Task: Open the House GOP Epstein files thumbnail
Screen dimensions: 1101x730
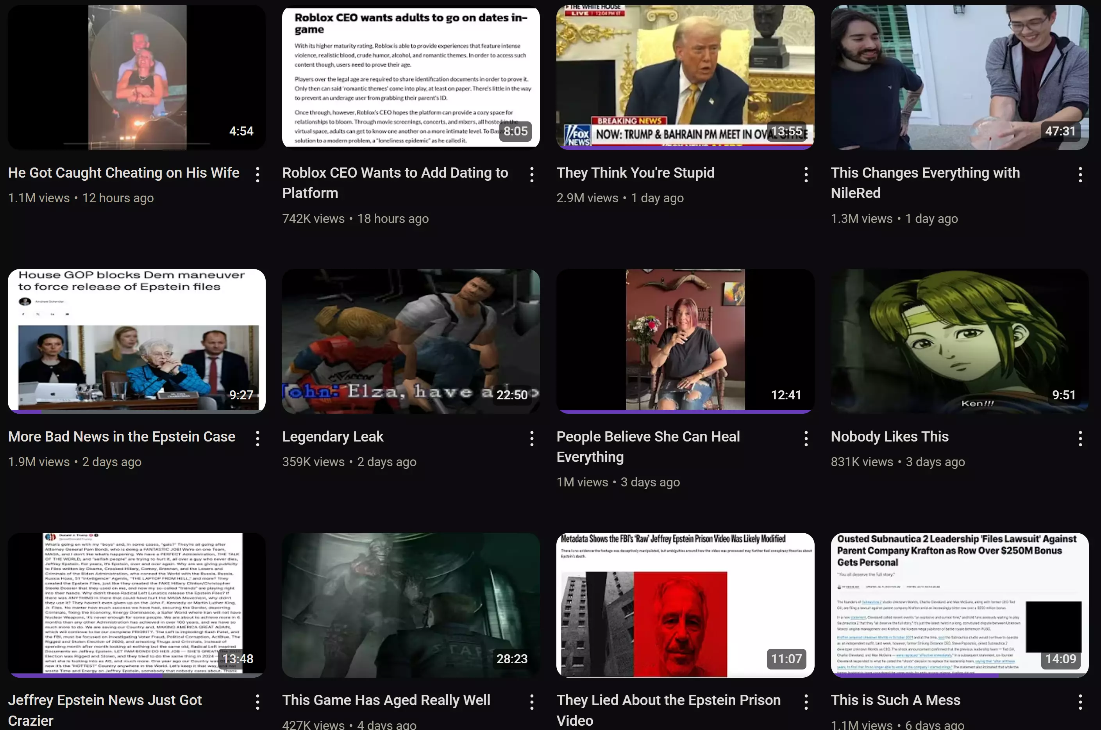Action: coord(136,341)
